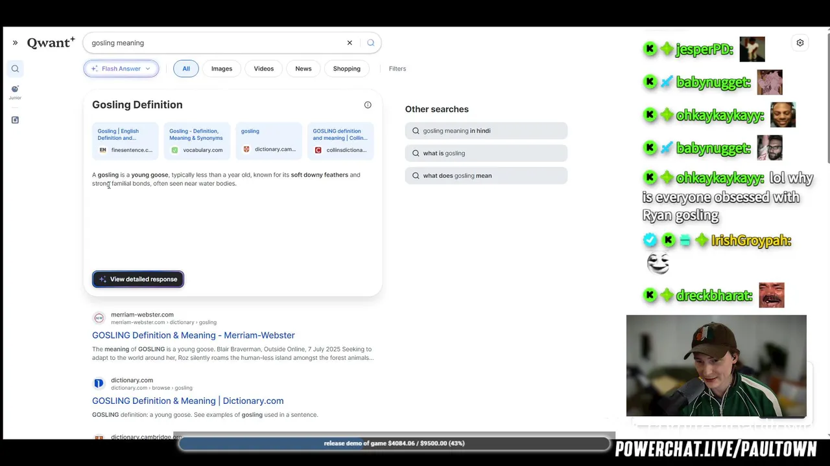830x466 pixels.
Task: Open the info icon beside Gosling Definition
Action: (368, 105)
